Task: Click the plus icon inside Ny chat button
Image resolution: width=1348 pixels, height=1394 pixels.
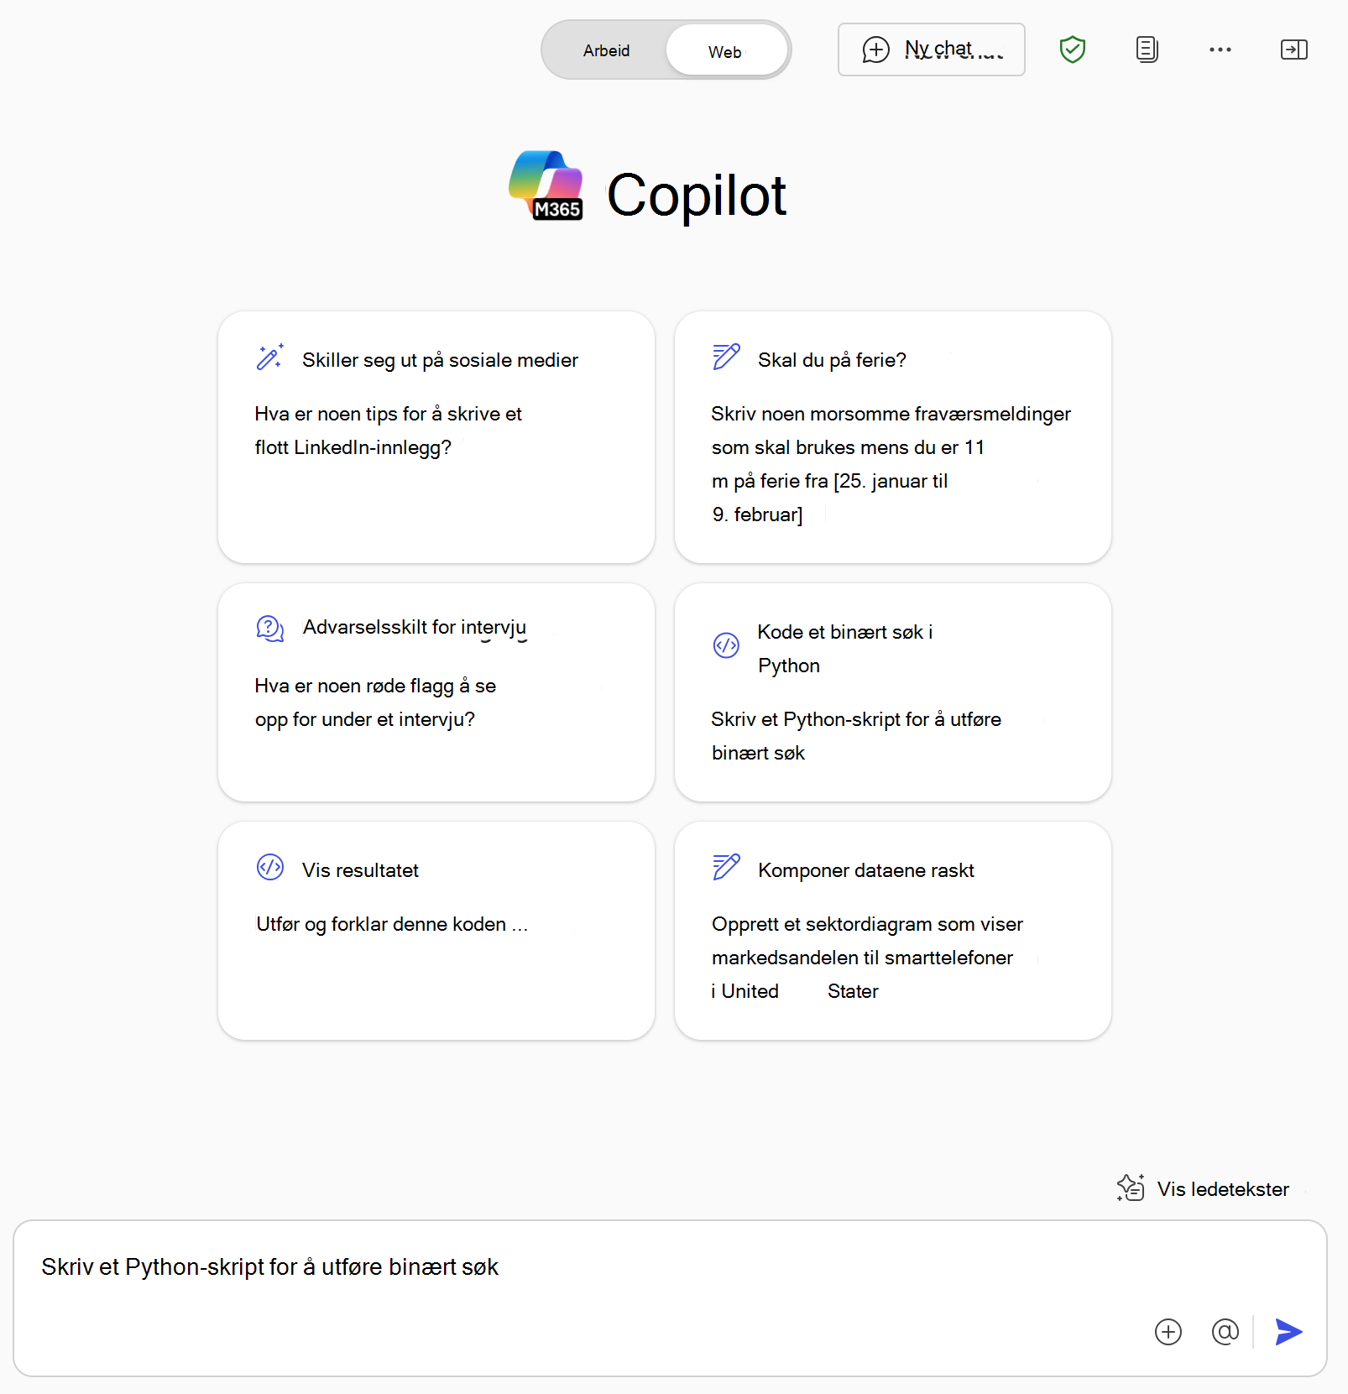Action: (x=875, y=50)
